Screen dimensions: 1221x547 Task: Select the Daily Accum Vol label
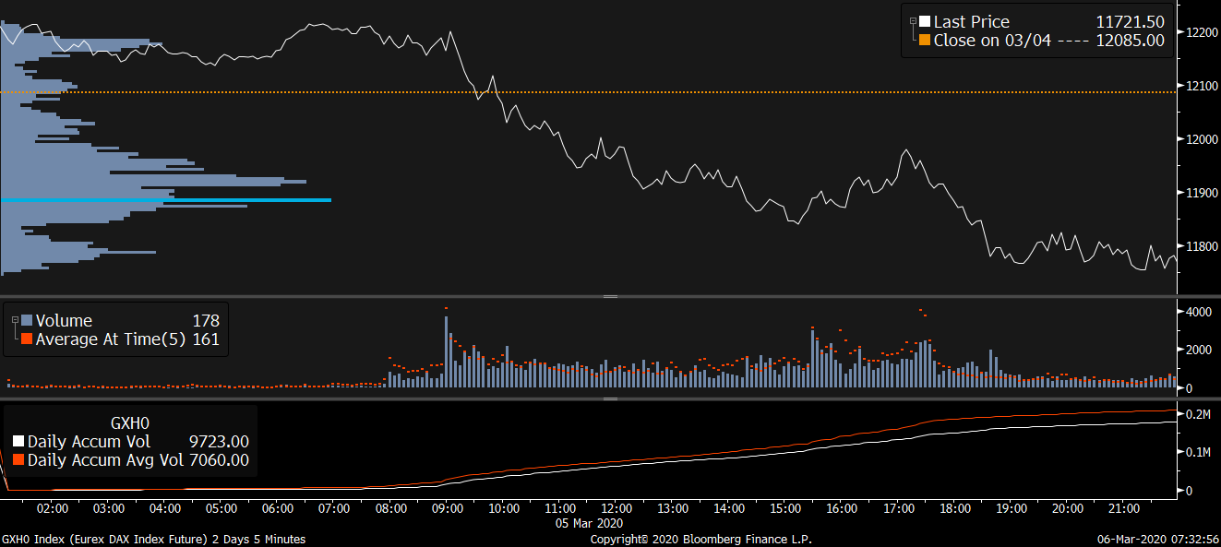89,442
